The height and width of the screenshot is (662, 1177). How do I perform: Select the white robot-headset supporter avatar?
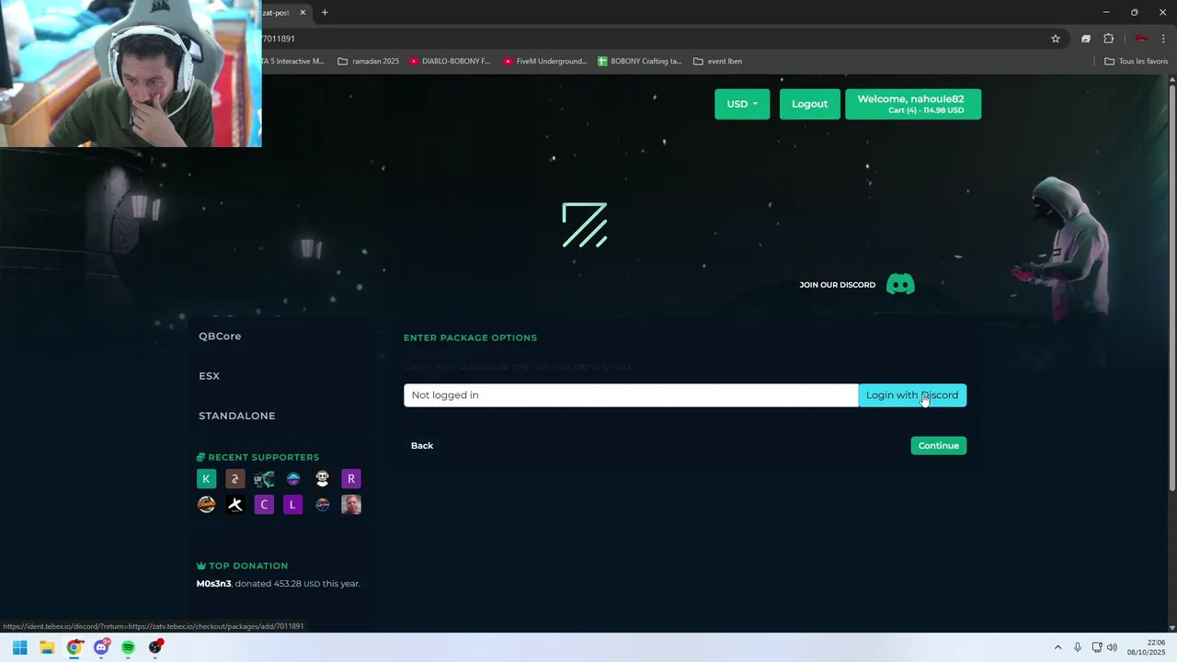[x=322, y=478]
